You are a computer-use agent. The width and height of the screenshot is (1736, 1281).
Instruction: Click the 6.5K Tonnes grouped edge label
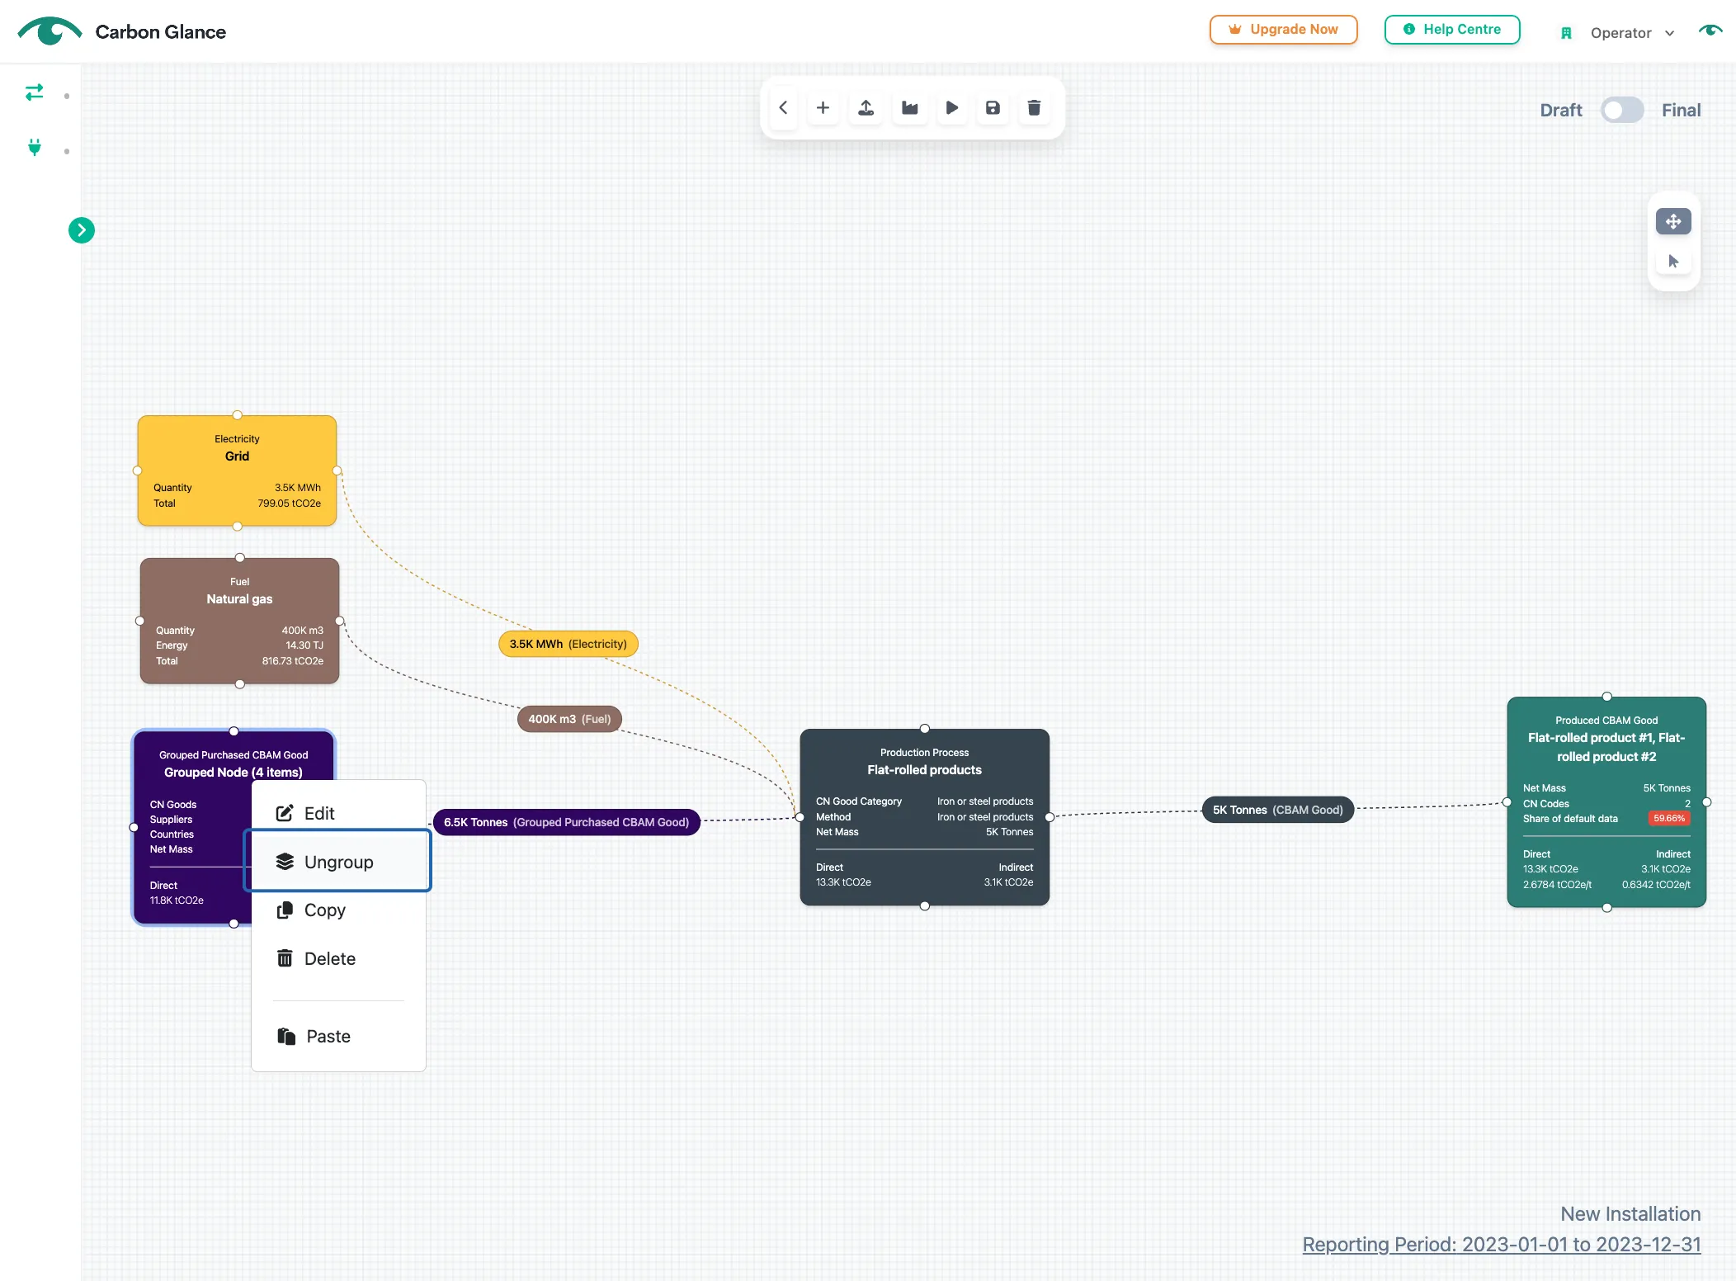566,822
